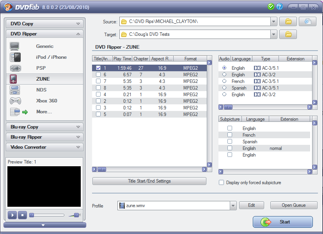Select the English AC-3/2 second audio row
The height and width of the screenshot is (234, 323).
[265, 75]
